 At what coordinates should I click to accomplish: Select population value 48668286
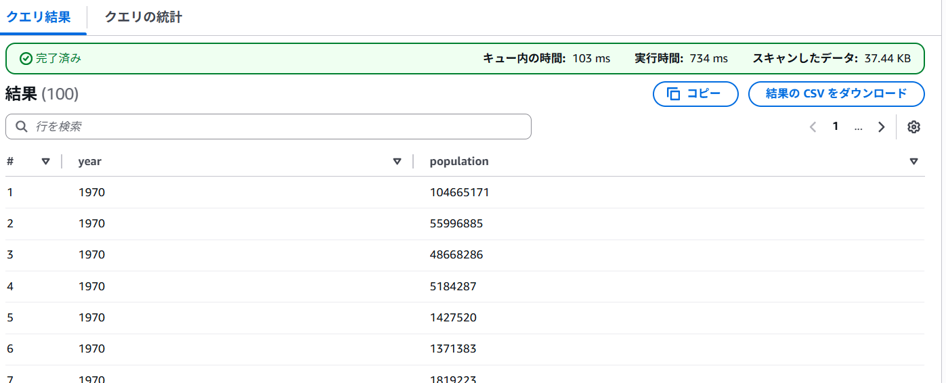[456, 255]
